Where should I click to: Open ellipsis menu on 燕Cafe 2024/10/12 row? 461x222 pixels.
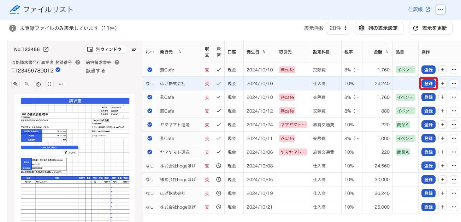(x=454, y=111)
